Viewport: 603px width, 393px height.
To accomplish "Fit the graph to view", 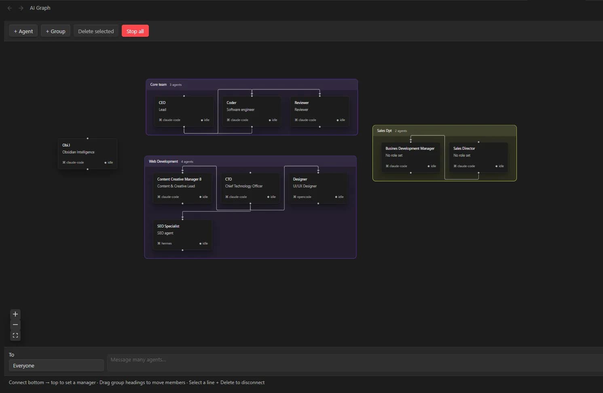I will pos(15,335).
